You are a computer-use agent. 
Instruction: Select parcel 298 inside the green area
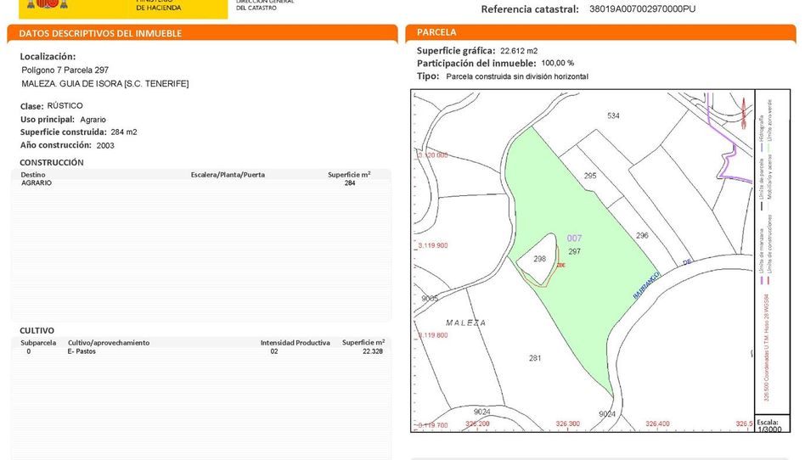point(539,259)
